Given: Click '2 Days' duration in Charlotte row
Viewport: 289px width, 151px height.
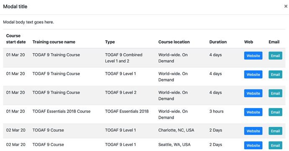Looking at the screenshot, I should pyautogui.click(x=216, y=130).
